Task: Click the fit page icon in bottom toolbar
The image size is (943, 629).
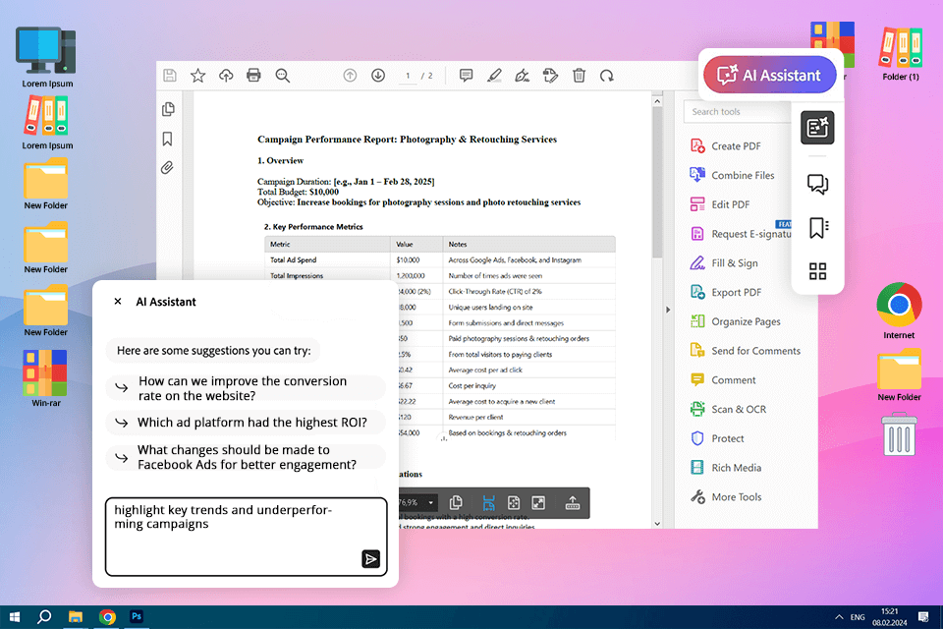Action: (514, 502)
